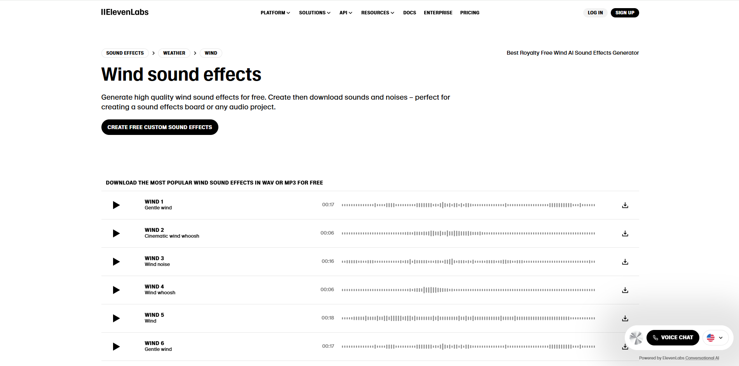Click Create Free Custom Sound Effects

160,127
